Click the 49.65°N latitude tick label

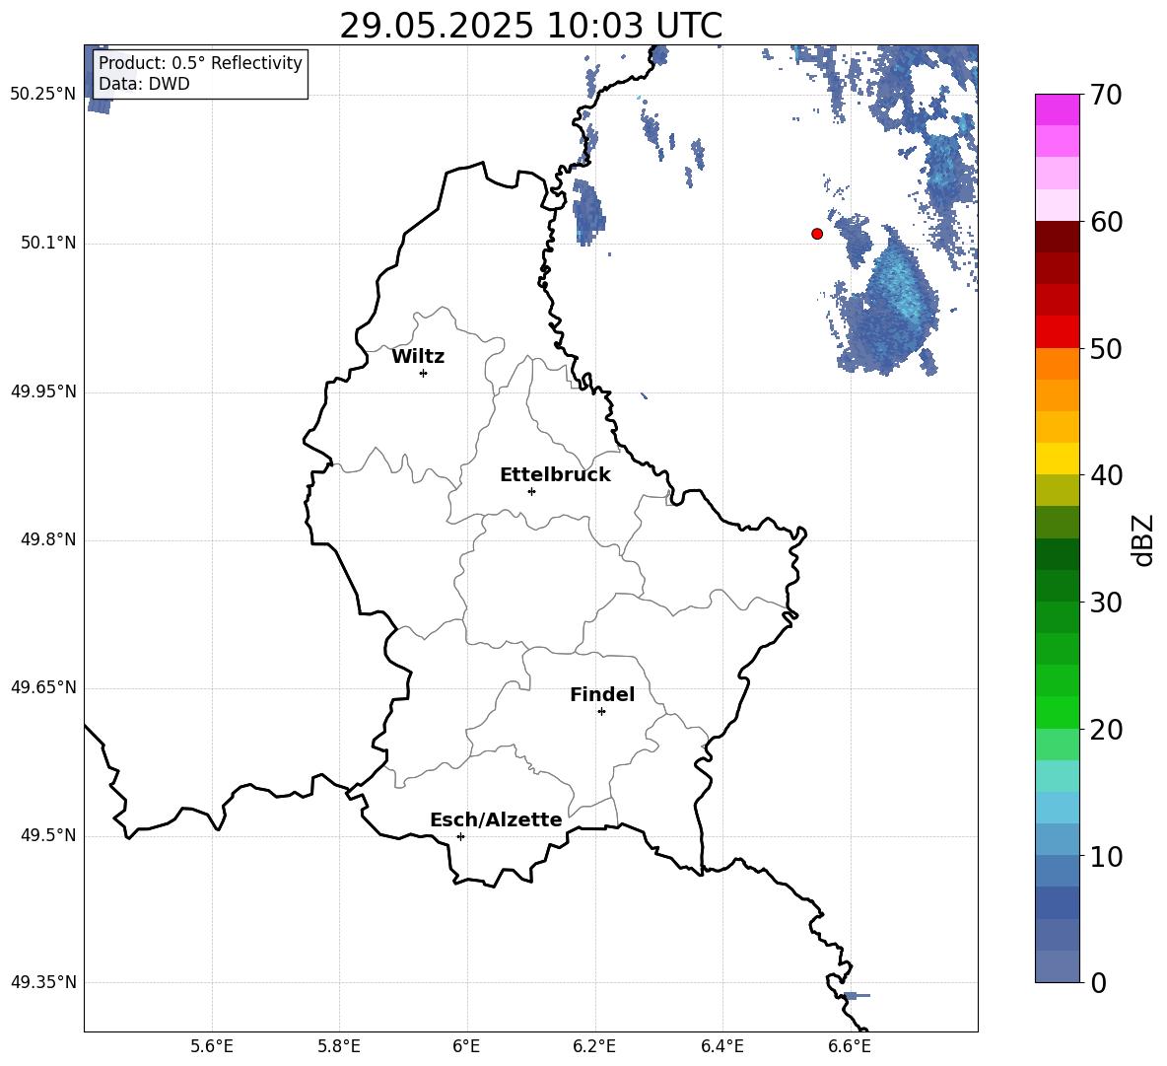tap(43, 687)
